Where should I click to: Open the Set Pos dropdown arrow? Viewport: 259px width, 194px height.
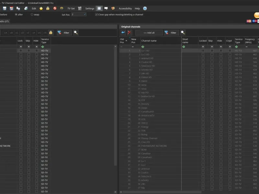click(85, 15)
